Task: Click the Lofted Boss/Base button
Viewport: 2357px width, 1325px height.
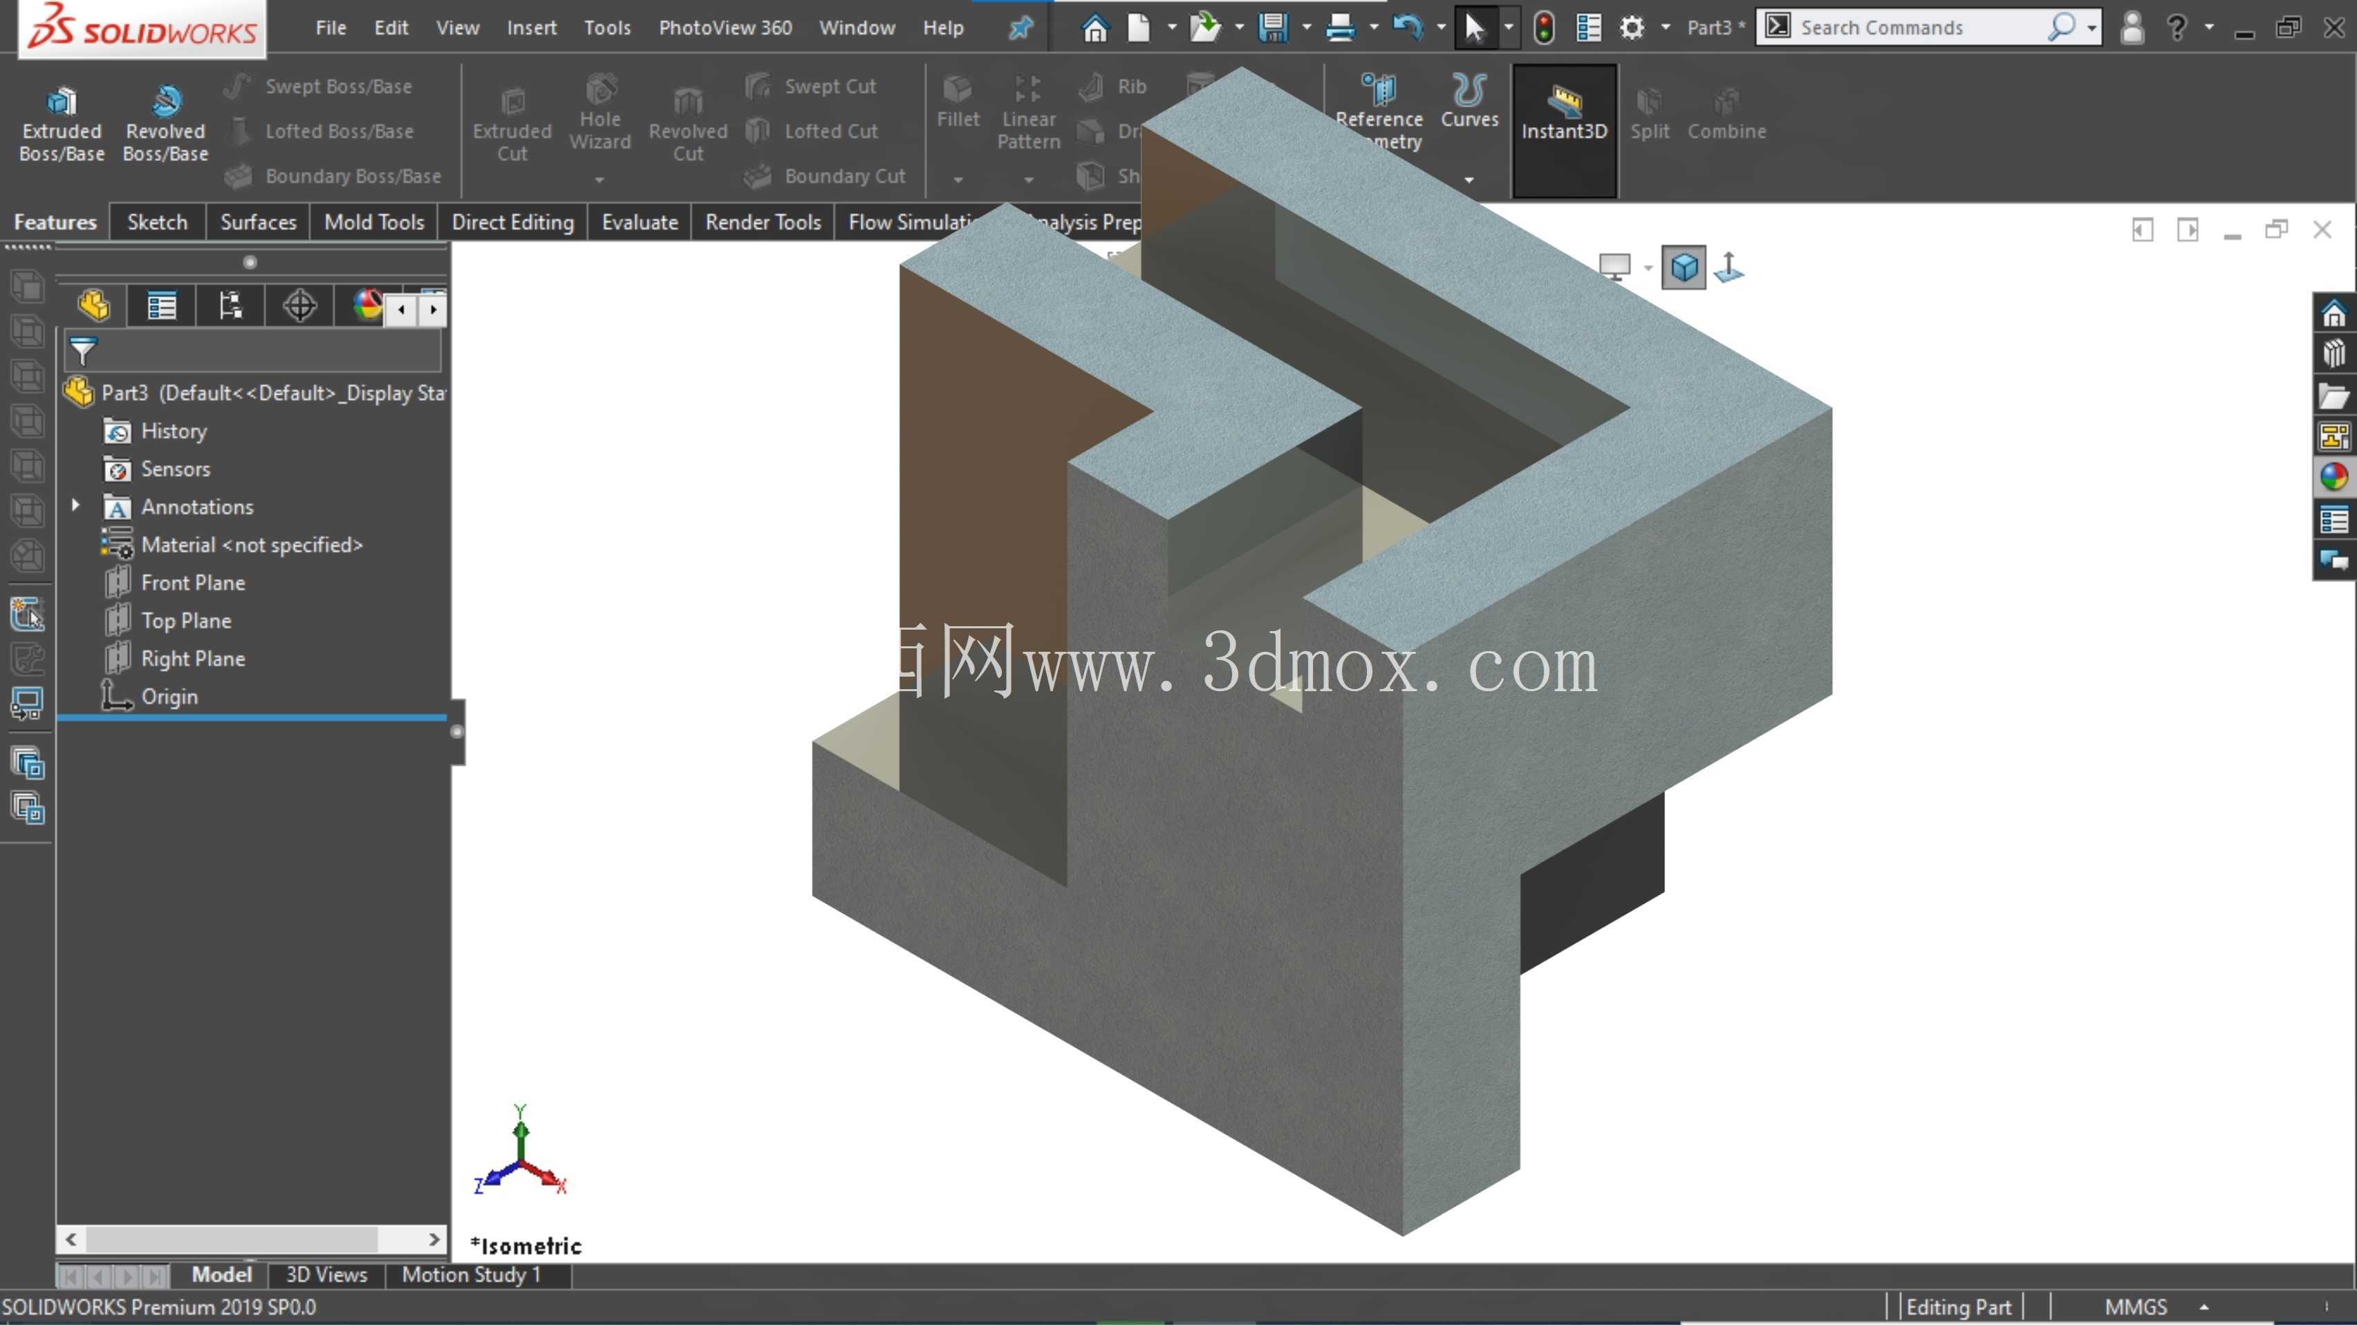Action: [x=319, y=131]
